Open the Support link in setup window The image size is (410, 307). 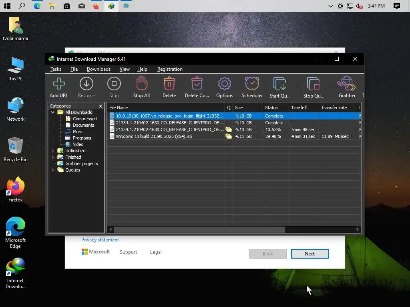[129, 252]
